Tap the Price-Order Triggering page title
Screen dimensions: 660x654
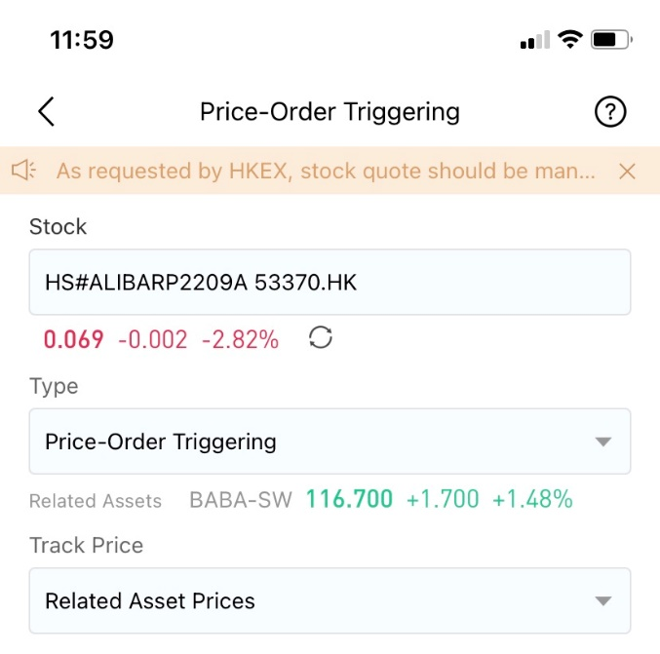(330, 112)
